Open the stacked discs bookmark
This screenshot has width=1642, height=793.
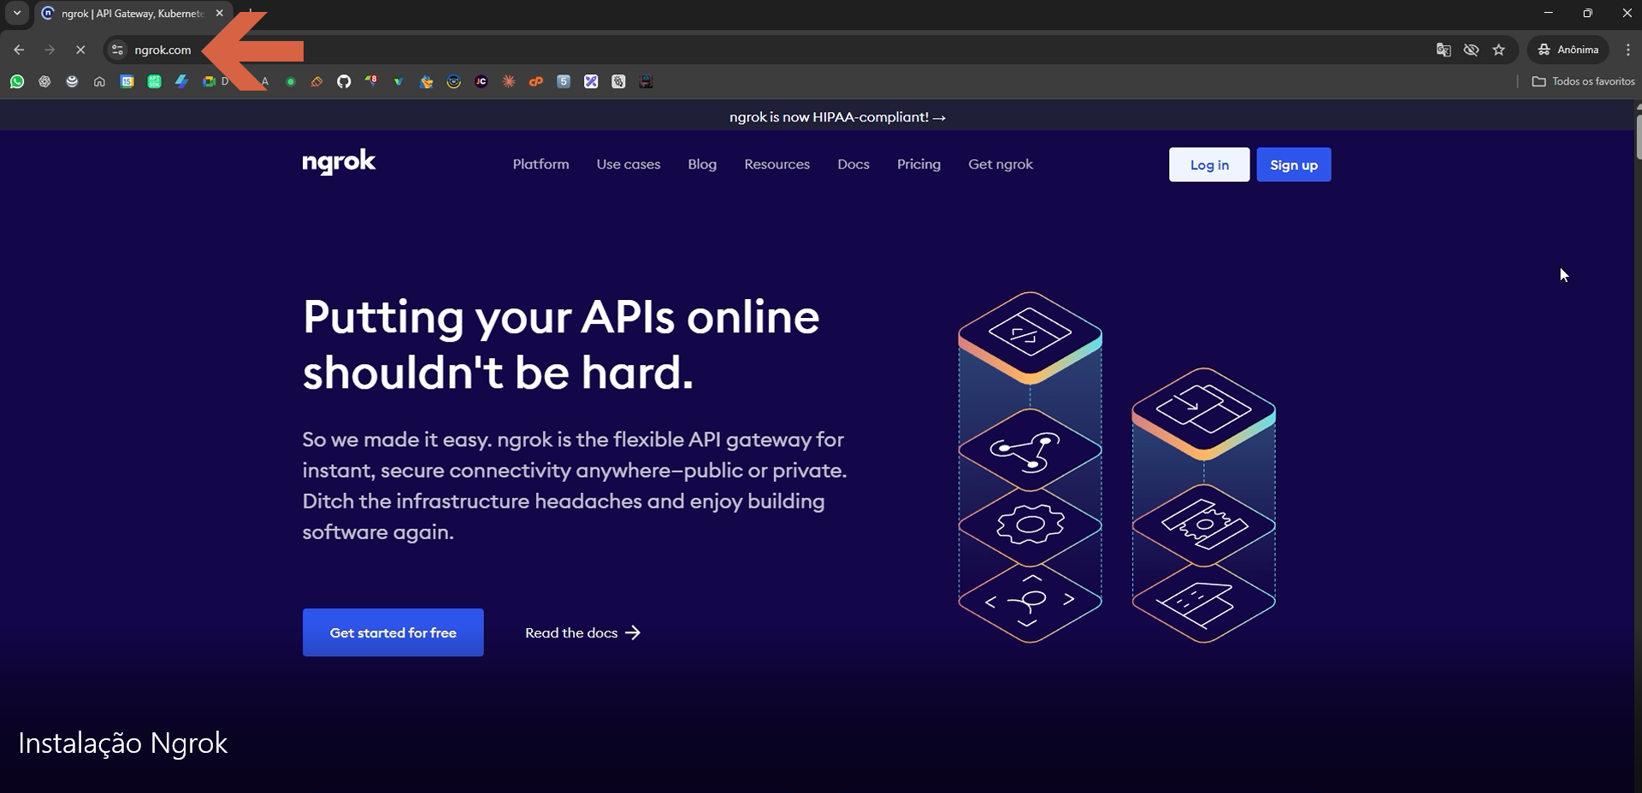pos(72,81)
